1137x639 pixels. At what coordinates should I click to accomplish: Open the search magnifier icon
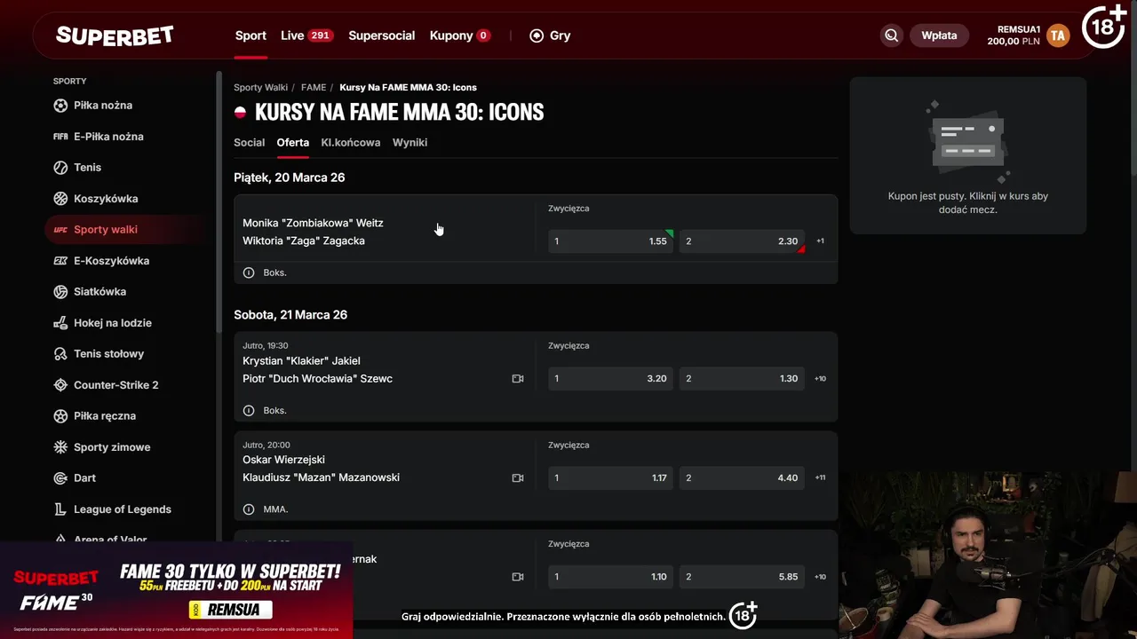tap(891, 35)
